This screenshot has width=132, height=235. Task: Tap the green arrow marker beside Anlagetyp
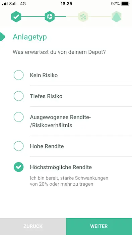pyautogui.click(x=2, y=37)
